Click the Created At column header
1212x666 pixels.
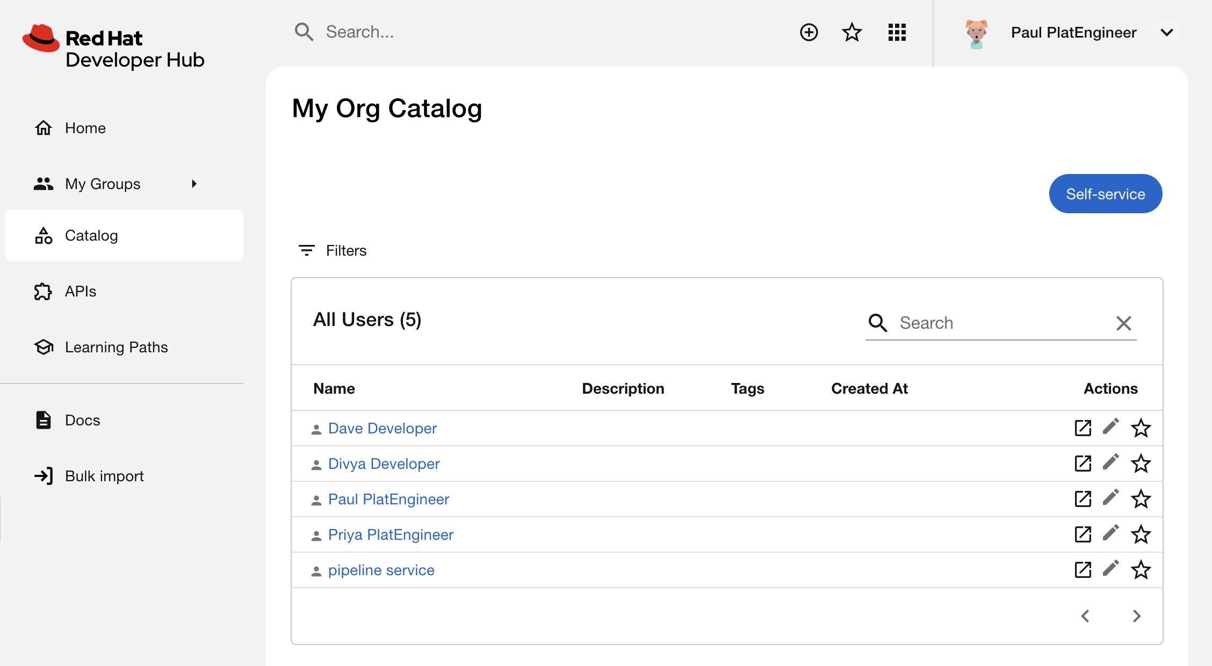(869, 388)
